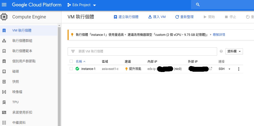Click the 磁碟 disk icon
The height and width of the screenshot is (126, 254).
pyautogui.click(x=4, y=71)
